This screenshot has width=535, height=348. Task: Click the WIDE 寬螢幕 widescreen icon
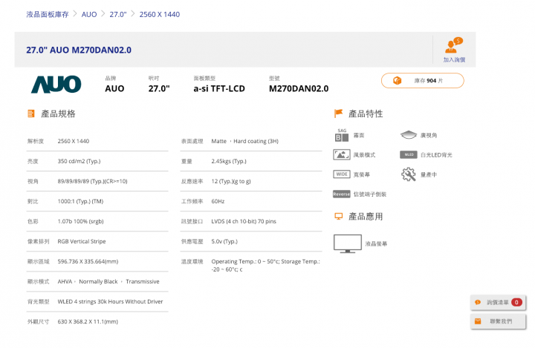(342, 174)
